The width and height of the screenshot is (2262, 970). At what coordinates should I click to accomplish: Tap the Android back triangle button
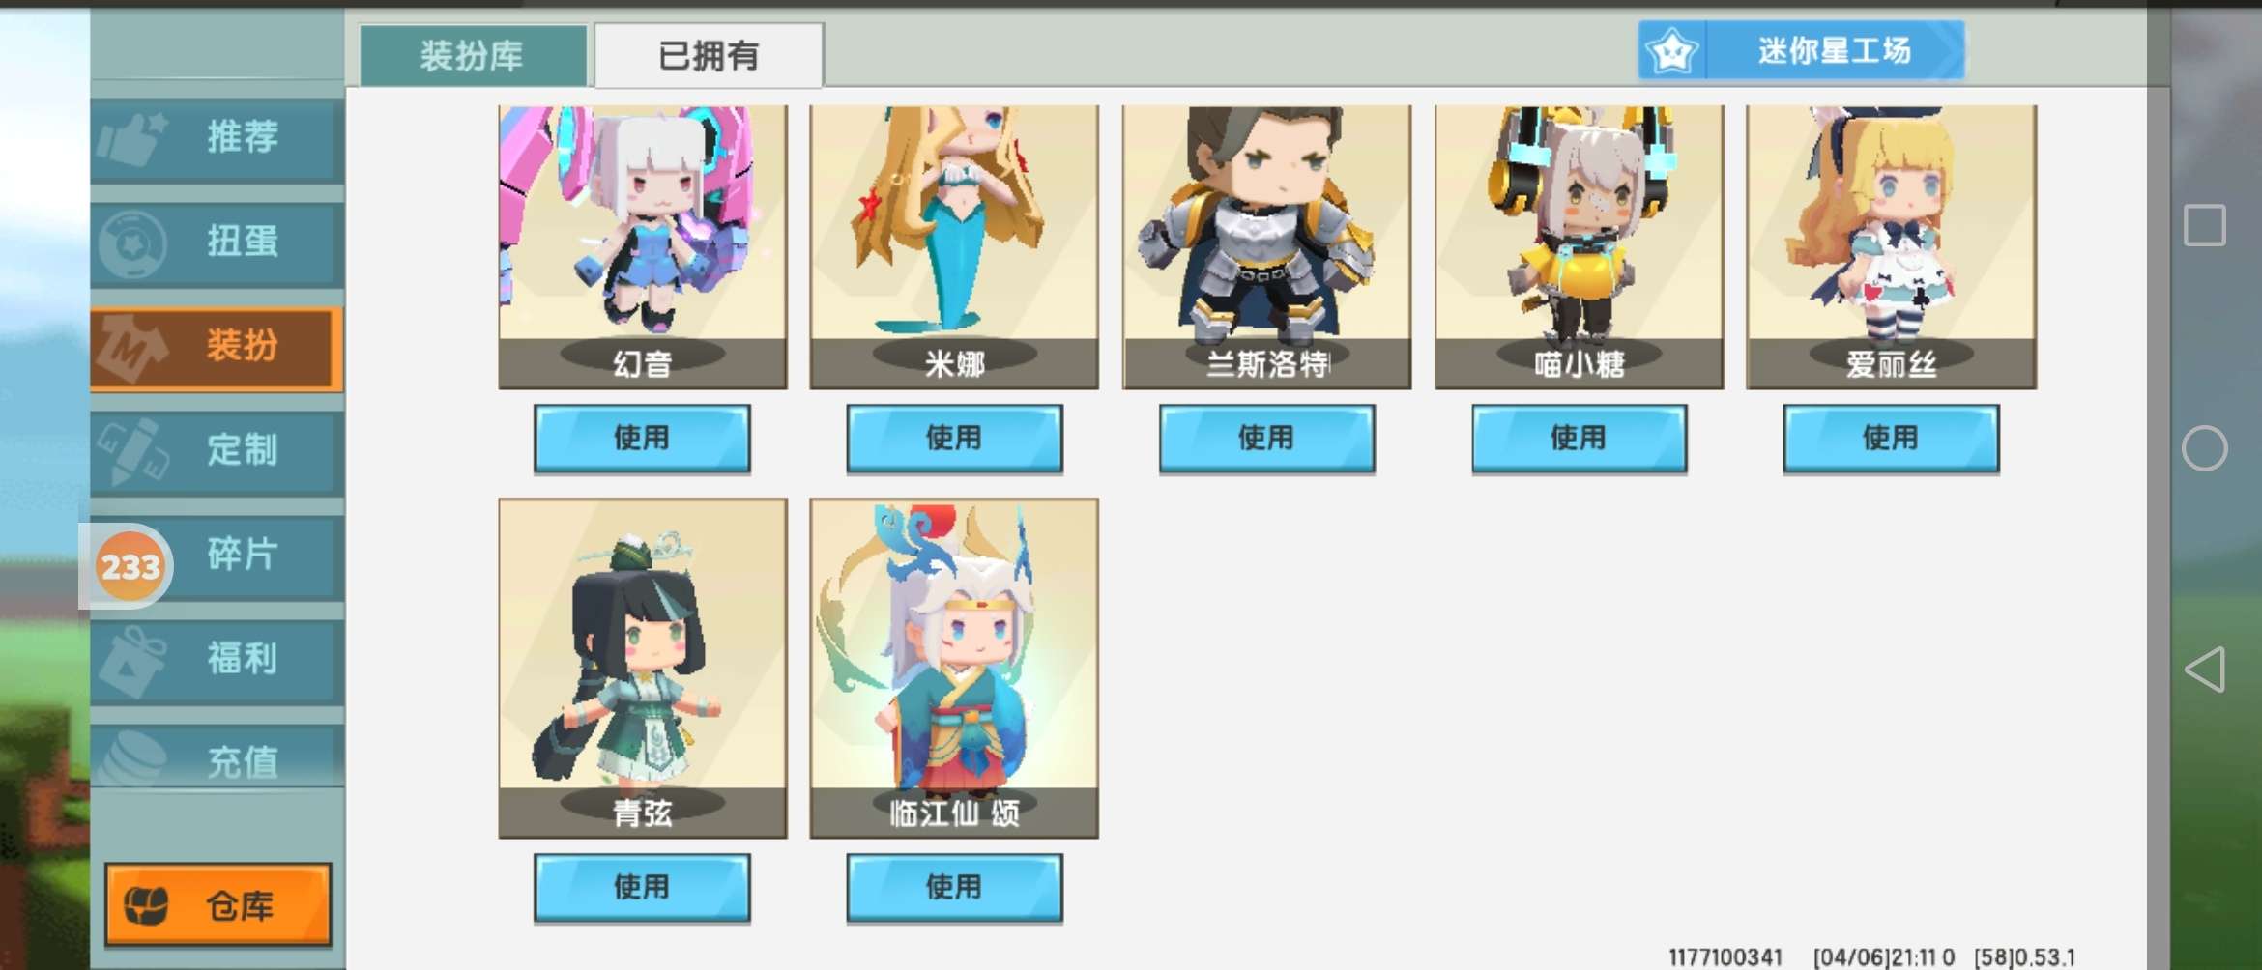pyautogui.click(x=2205, y=670)
